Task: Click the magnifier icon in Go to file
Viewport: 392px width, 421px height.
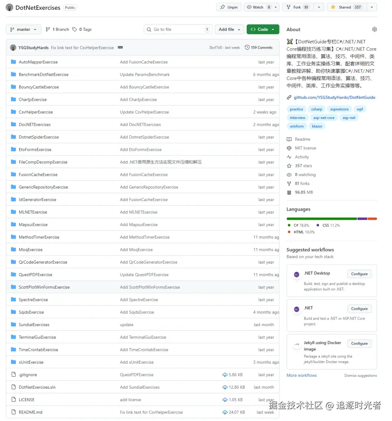Action: tap(149, 29)
